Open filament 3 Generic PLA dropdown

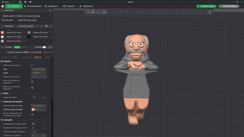[x=14, y=37]
